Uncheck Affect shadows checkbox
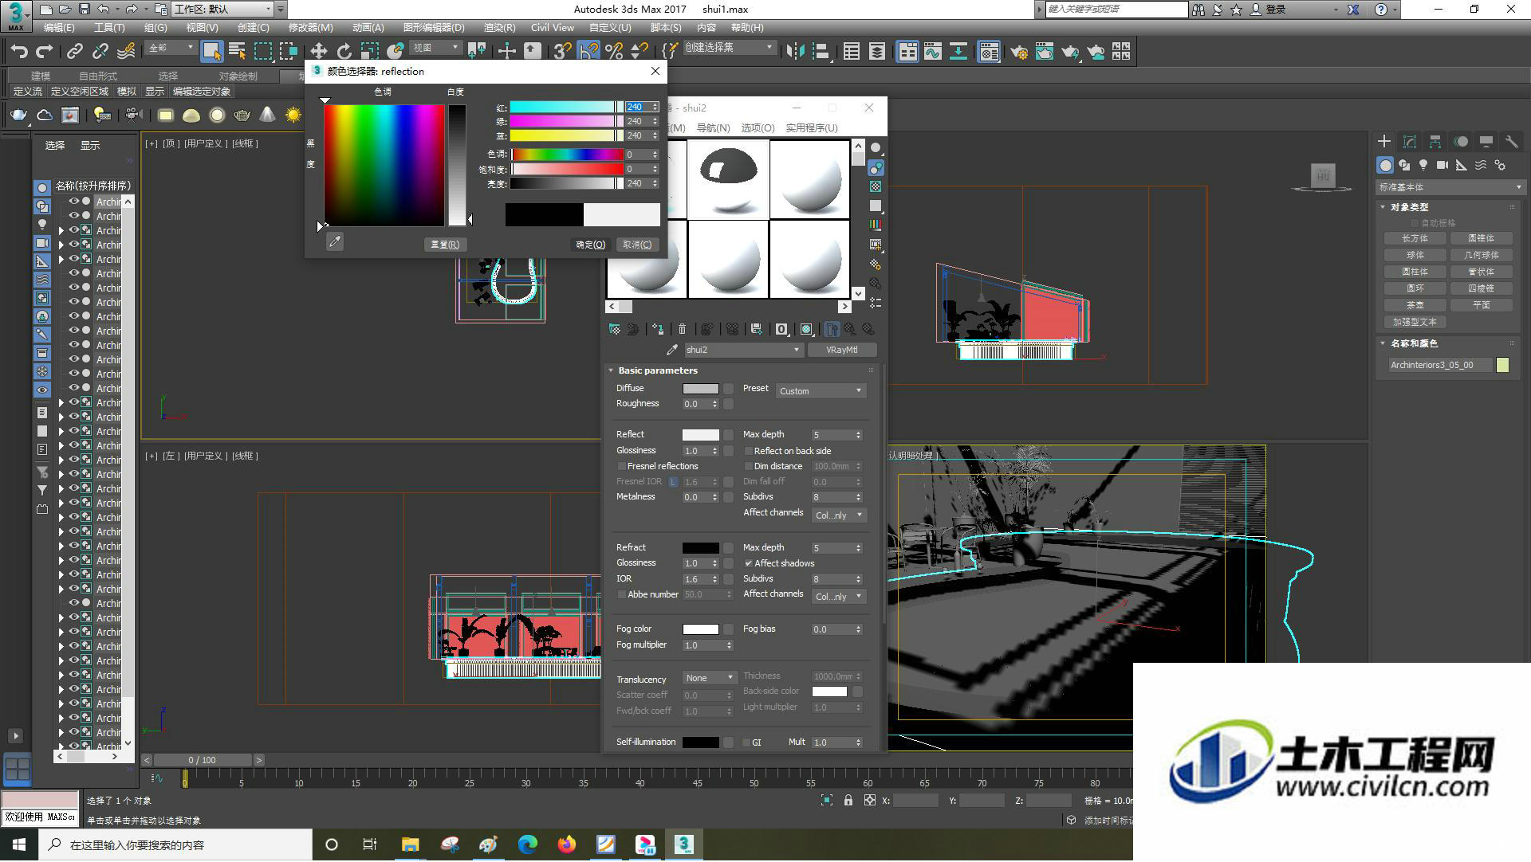1531x862 pixels. (748, 563)
